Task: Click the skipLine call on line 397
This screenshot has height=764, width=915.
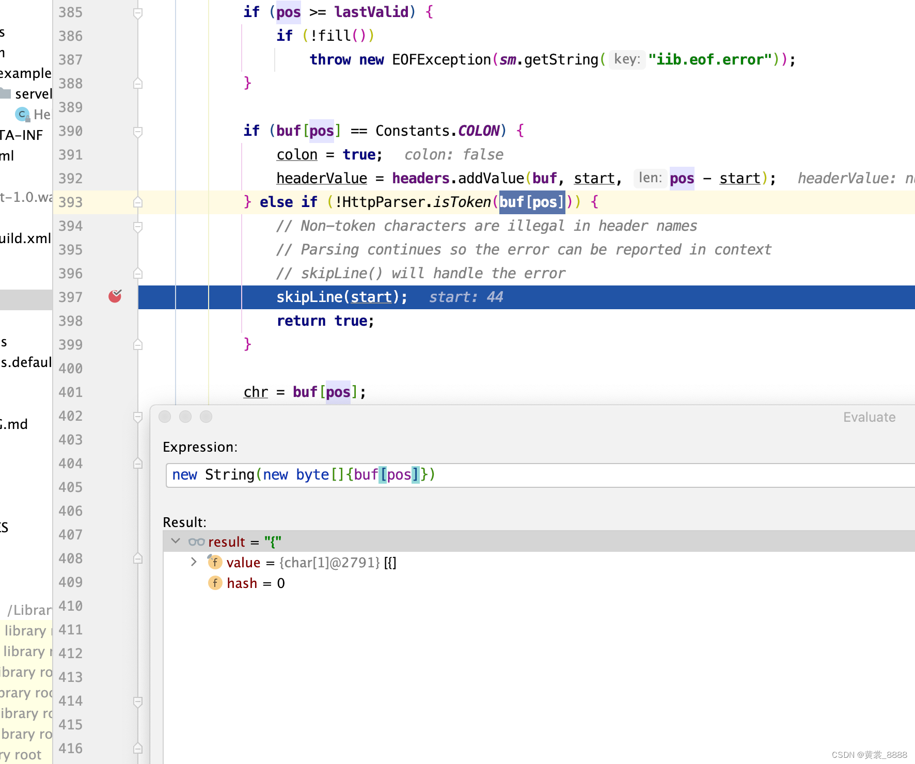Action: 309,297
